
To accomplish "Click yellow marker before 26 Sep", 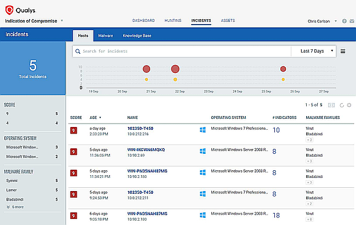I will point(283,79).
